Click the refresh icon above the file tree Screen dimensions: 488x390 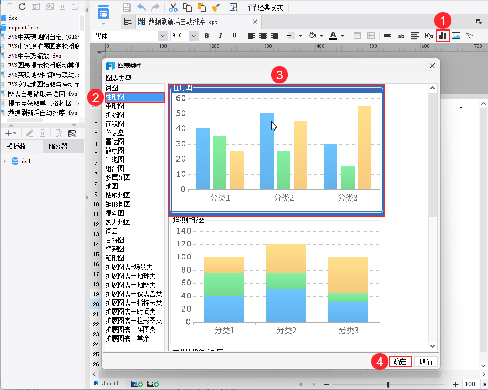(22, 6)
